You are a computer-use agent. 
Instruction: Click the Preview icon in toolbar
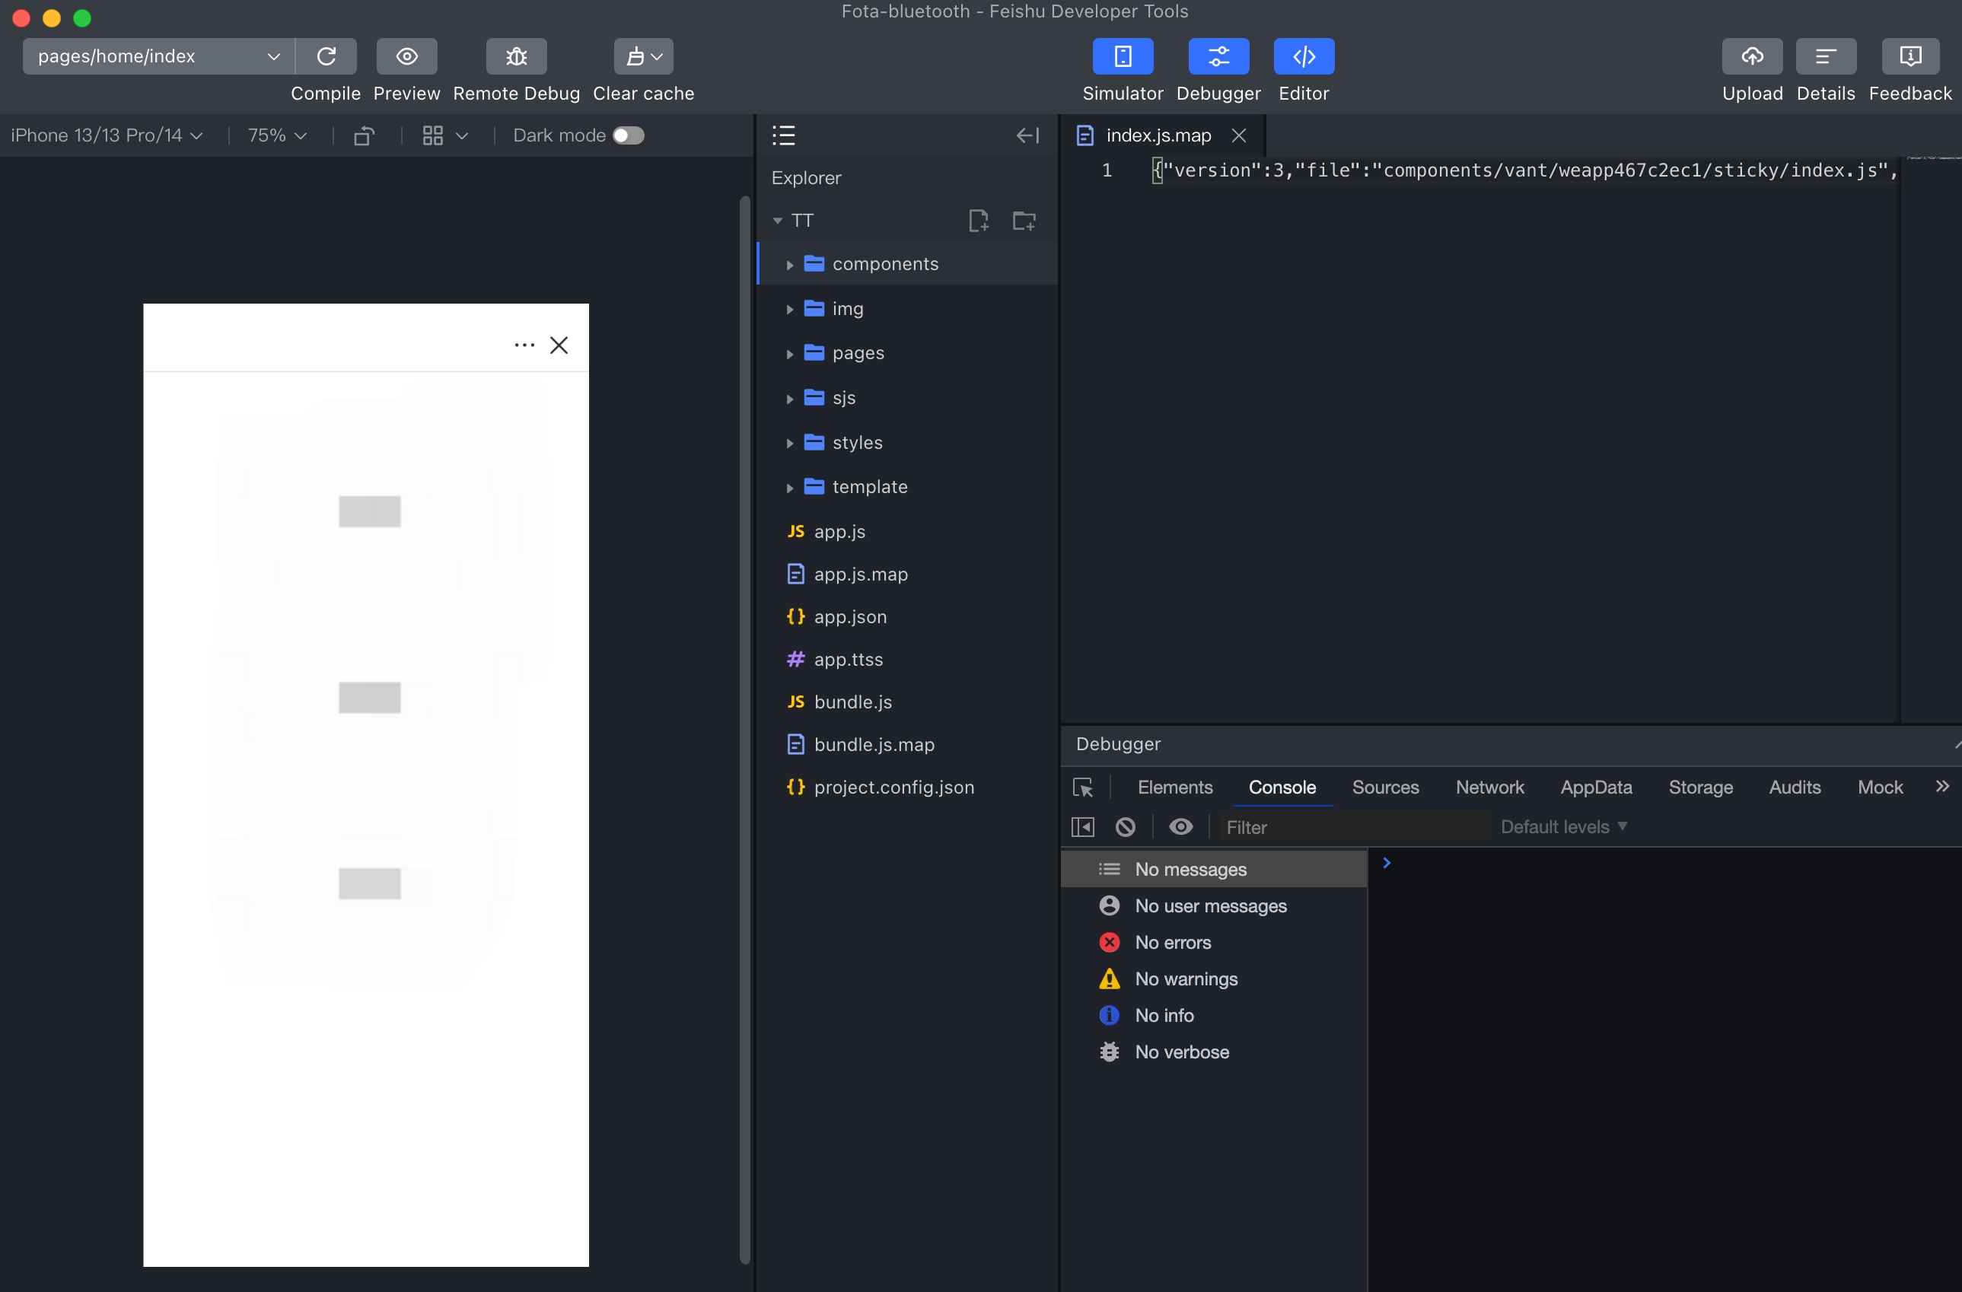(x=406, y=56)
